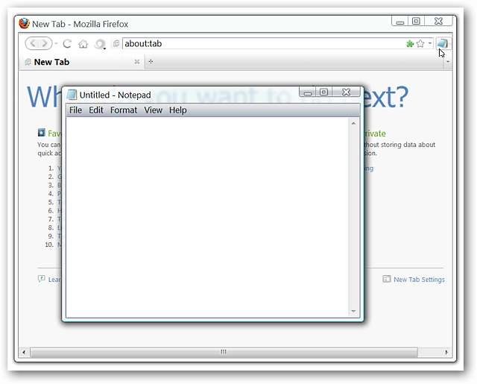Click the Firefox logo in title bar
Screen dimensions: 477x384
pos(24,23)
